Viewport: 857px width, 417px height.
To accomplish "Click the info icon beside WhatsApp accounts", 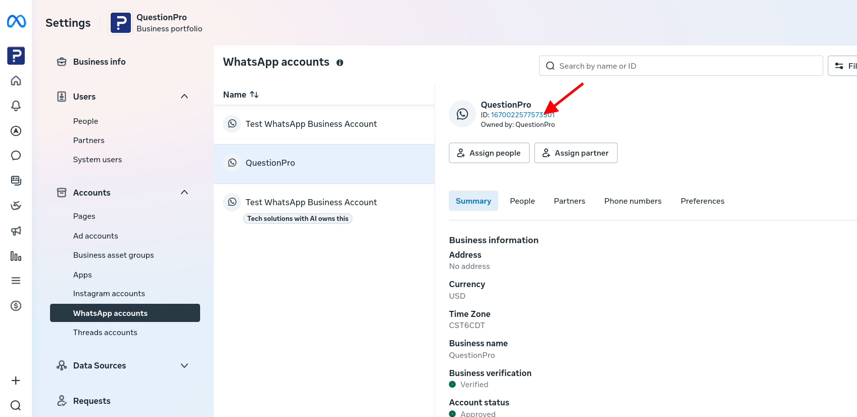I will pos(340,63).
